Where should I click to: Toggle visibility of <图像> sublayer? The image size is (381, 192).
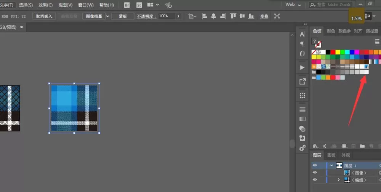click(x=315, y=173)
